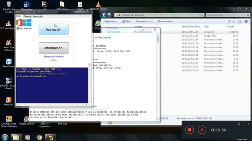This screenshot has width=252, height=141.
Task: Sort by Fecha de modificación column
Action: (x=192, y=27)
